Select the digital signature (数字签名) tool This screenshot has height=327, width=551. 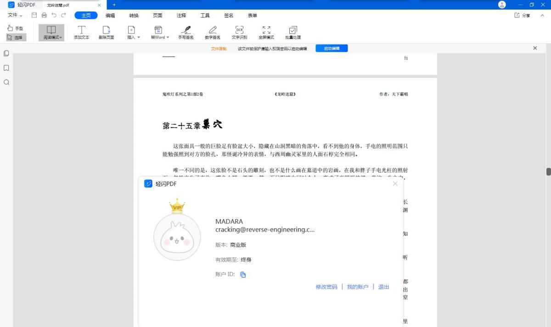click(x=213, y=32)
